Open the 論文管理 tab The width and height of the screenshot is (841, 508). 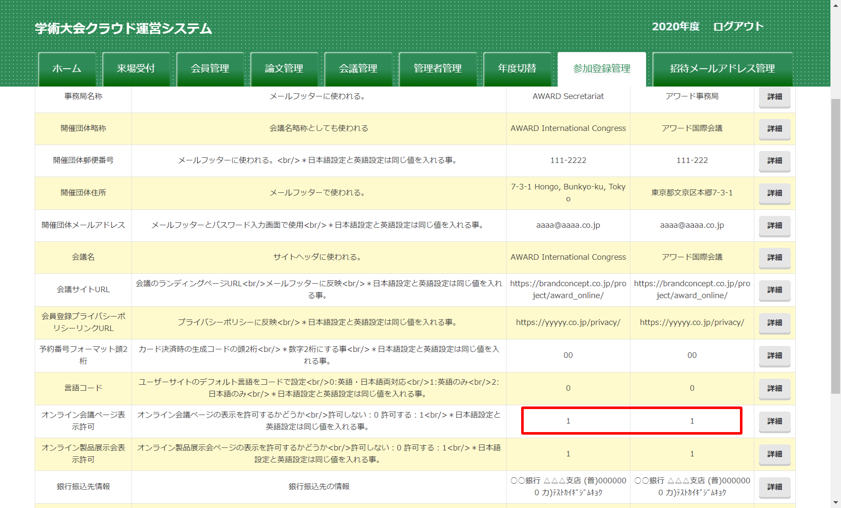click(x=284, y=69)
